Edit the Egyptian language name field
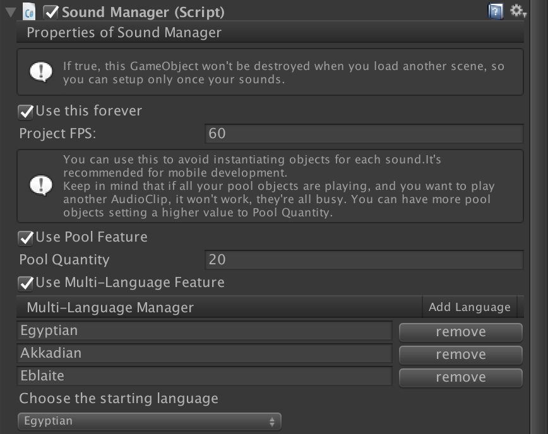The width and height of the screenshot is (548, 434). pos(205,331)
